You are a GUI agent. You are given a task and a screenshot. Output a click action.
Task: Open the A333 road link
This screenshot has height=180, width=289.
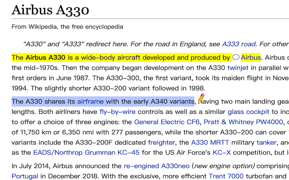[239, 44]
